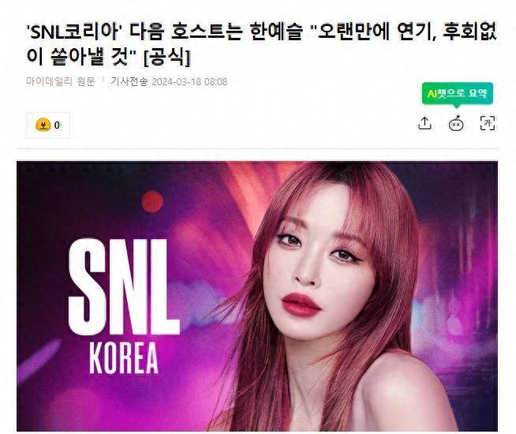
Task: Click the red circle dot in the banner
Action: [x=152, y=201]
